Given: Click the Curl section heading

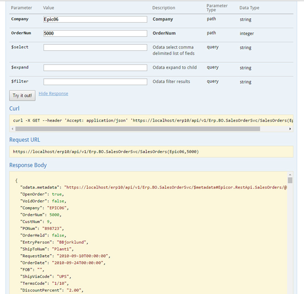Looking at the screenshot, I should click(x=14, y=108).
